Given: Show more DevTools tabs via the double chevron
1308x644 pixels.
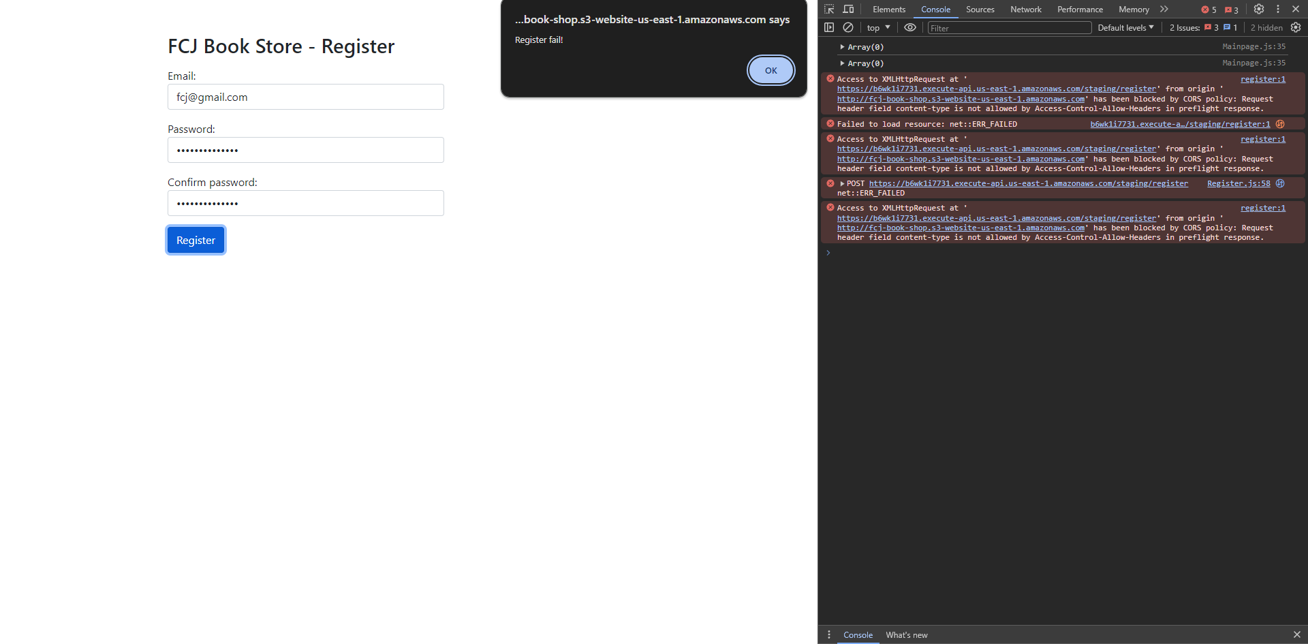Looking at the screenshot, I should (1164, 10).
